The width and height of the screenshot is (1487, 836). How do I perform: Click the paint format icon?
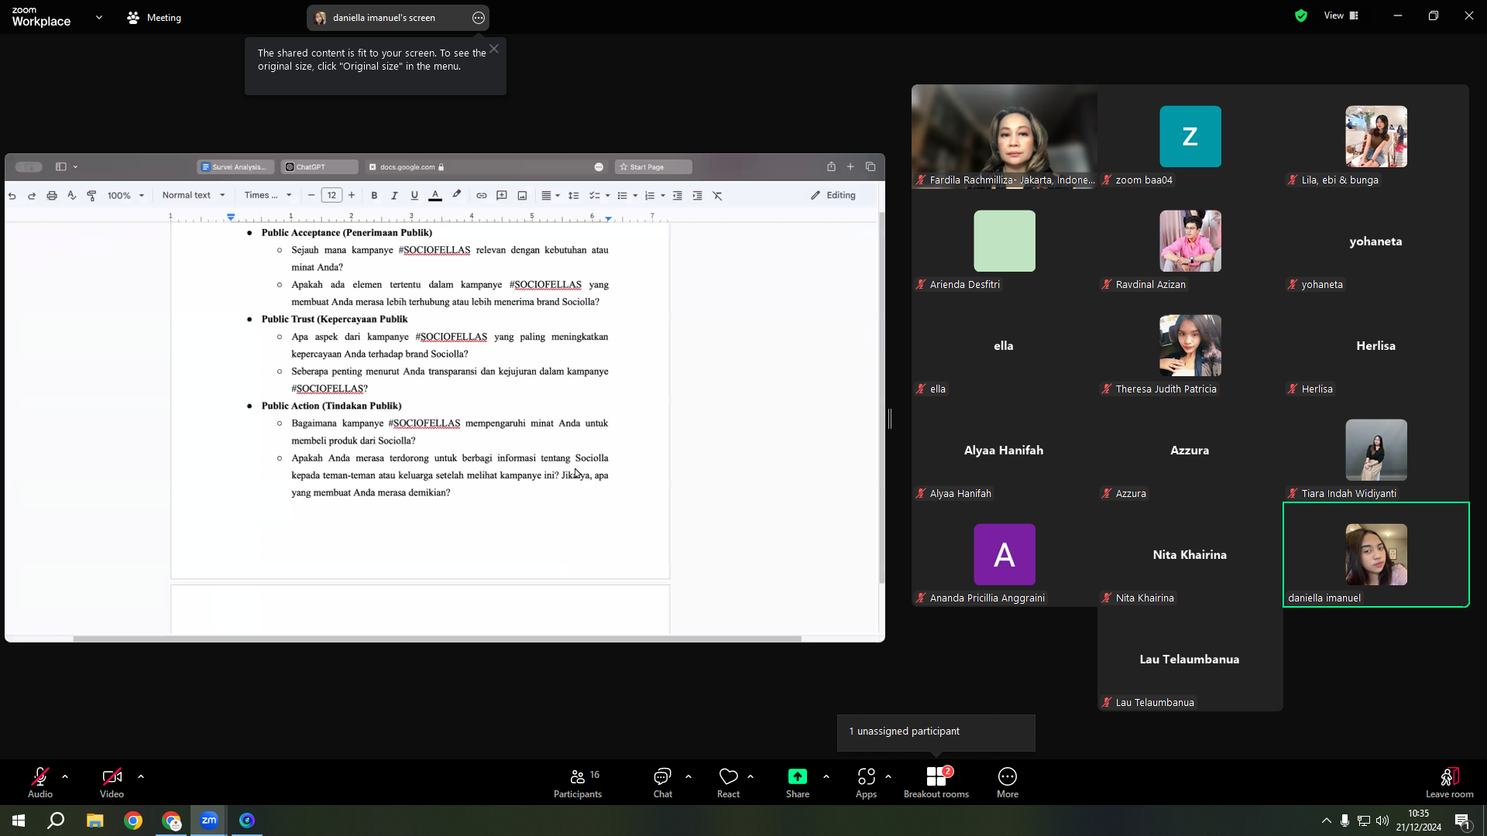coord(91,196)
